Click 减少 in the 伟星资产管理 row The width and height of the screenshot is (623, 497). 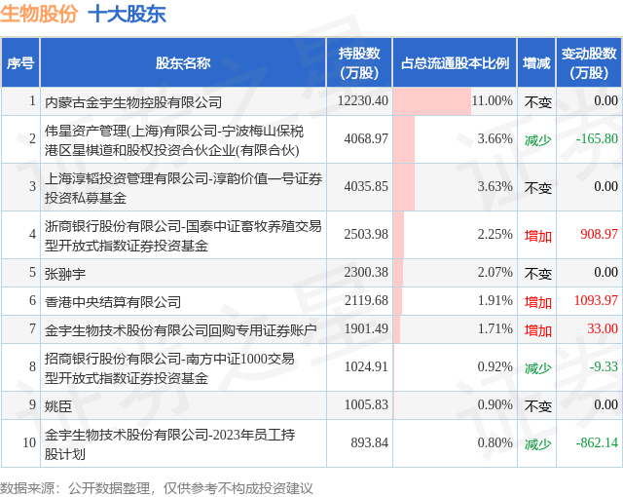[538, 140]
